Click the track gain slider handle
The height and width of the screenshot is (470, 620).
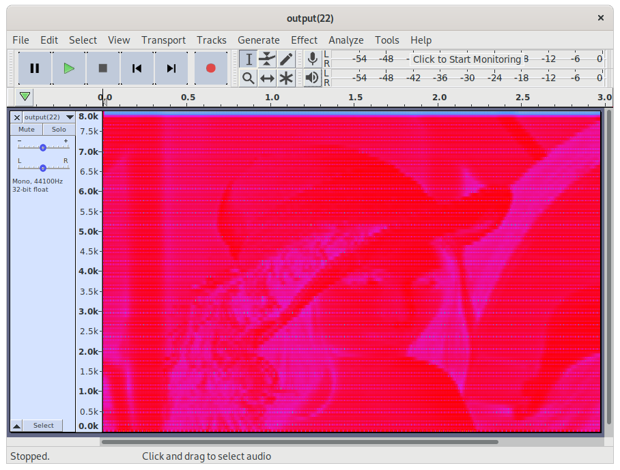pos(43,148)
